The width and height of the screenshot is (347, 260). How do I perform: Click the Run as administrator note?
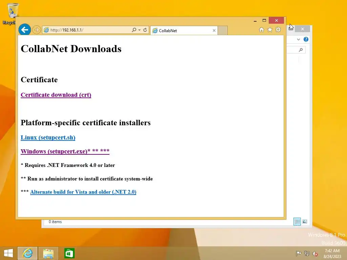(87, 179)
